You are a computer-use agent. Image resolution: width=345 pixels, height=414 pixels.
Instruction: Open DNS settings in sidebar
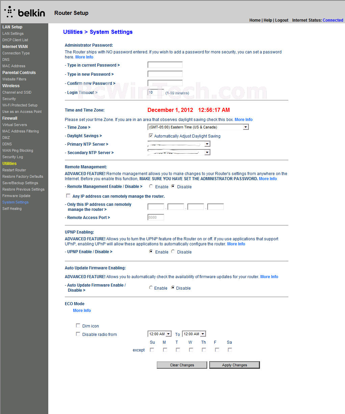pyautogui.click(x=6, y=59)
